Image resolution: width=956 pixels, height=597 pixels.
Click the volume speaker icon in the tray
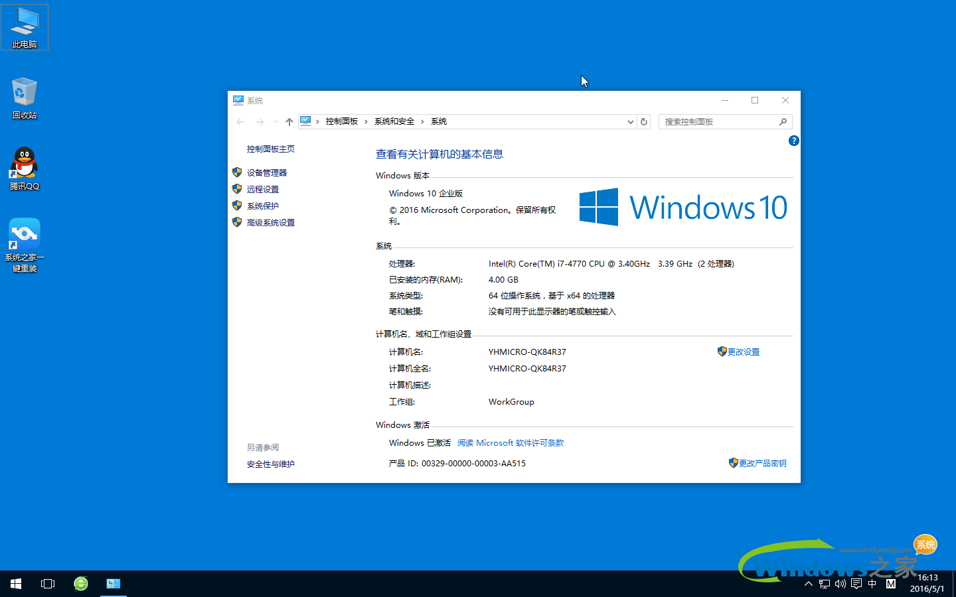[840, 583]
